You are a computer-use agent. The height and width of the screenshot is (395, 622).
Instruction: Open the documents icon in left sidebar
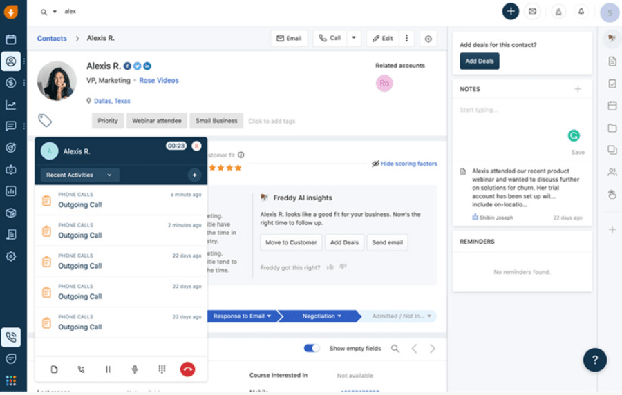click(x=11, y=235)
